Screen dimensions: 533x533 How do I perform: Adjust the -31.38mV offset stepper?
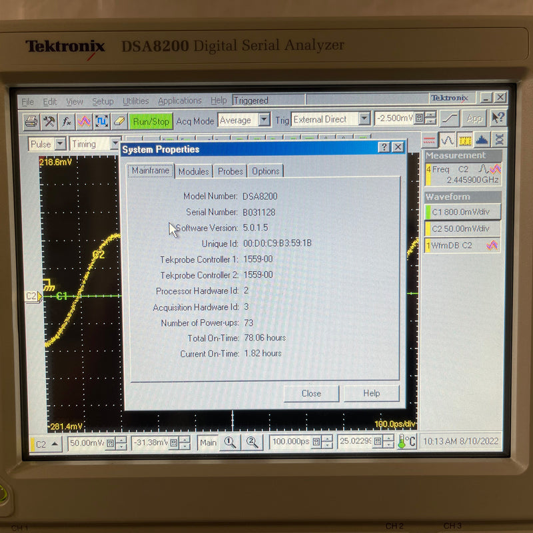click(x=185, y=442)
